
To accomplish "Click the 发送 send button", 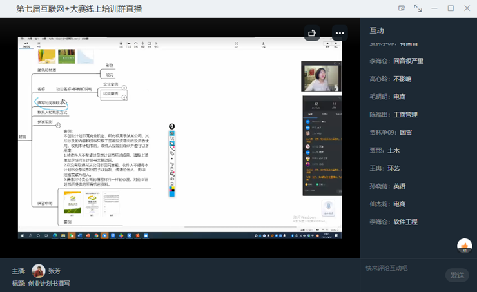I will coord(456,275).
